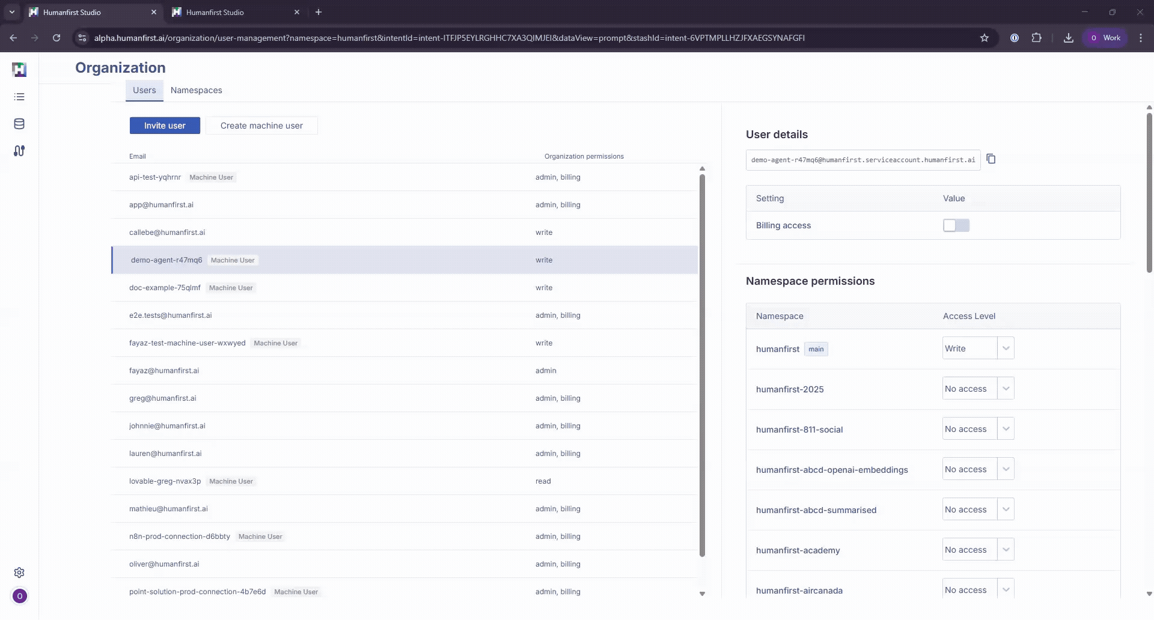Open the database icon in the sidebar

[19, 124]
